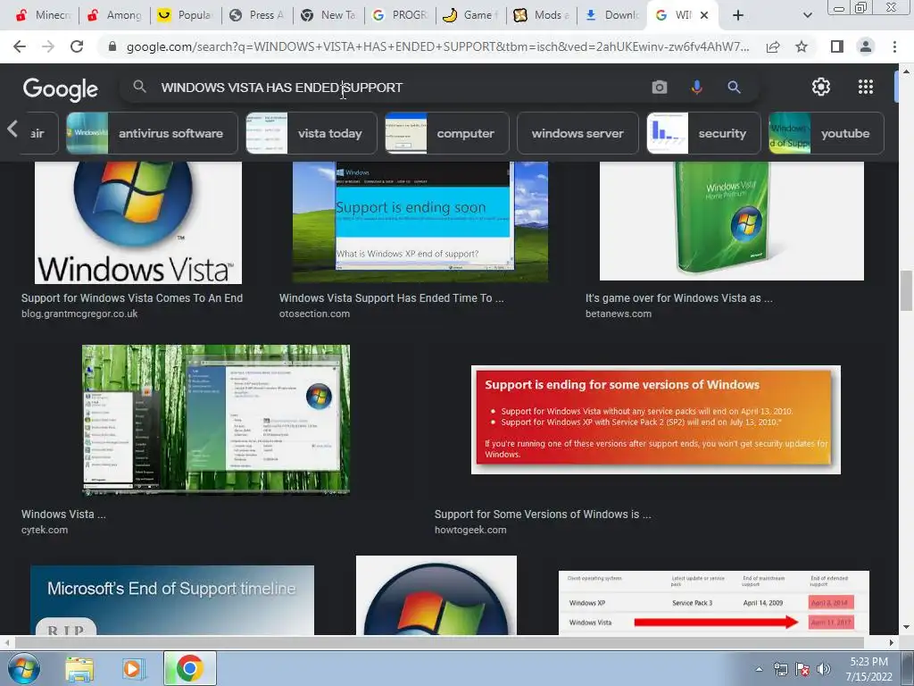914x686 pixels.
Task: Click the horizontal scrollbar right arrow
Action: (x=892, y=642)
